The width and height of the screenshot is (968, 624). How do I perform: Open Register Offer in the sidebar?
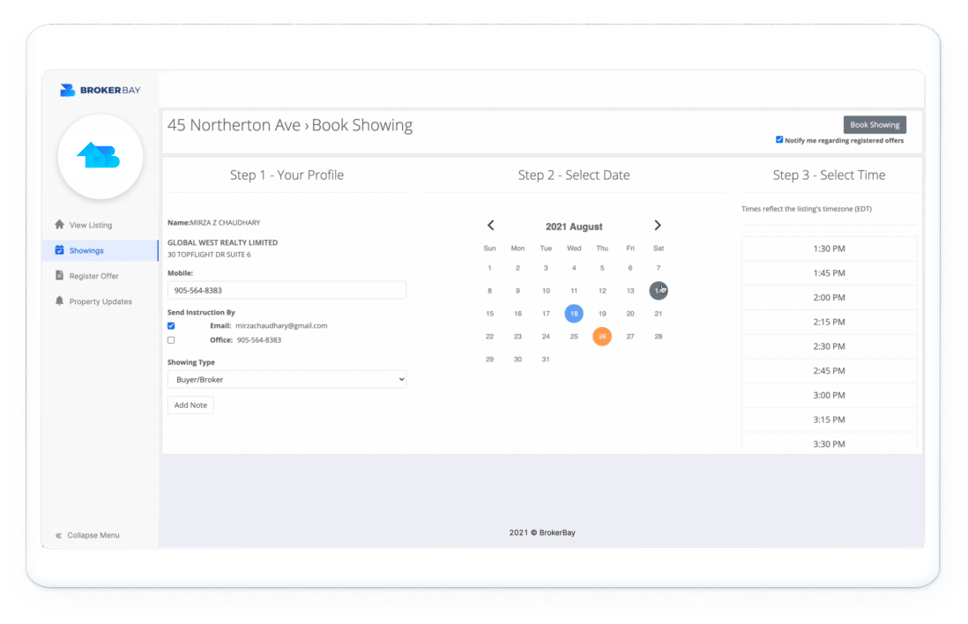pyautogui.click(x=93, y=276)
